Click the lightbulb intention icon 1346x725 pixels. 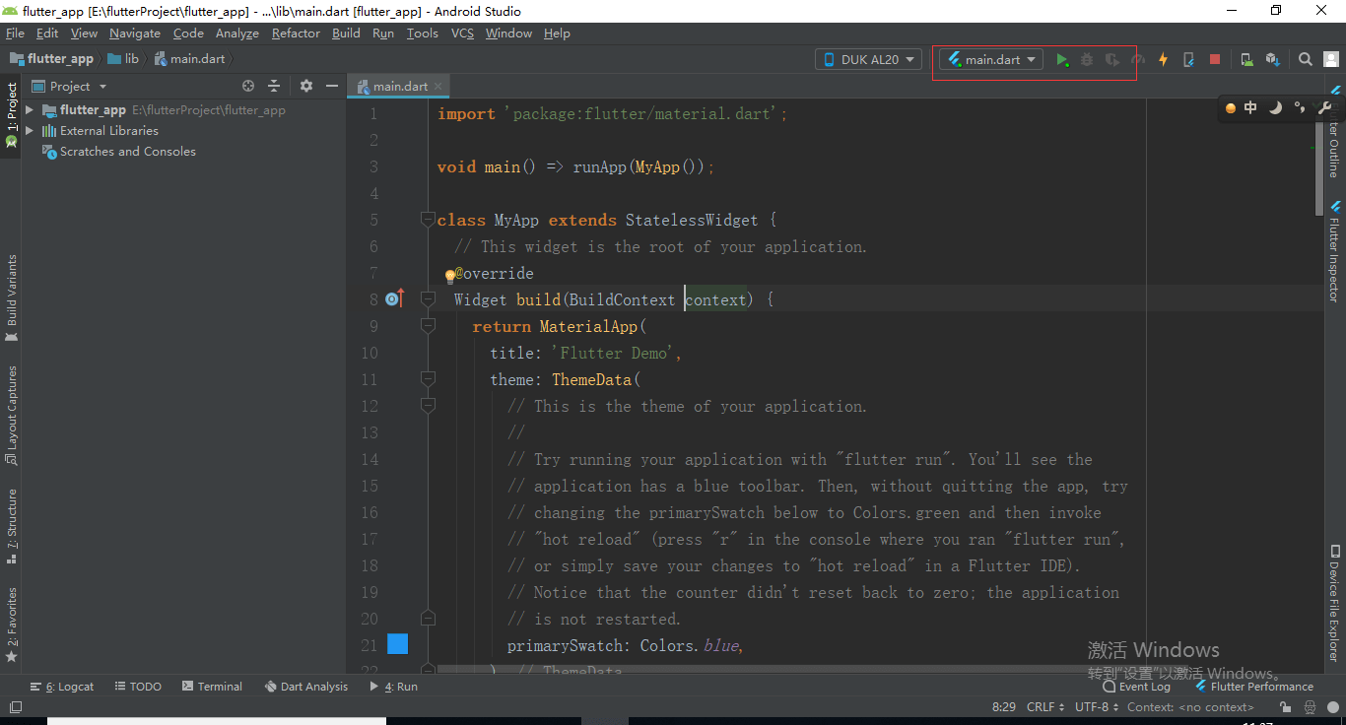(x=449, y=277)
